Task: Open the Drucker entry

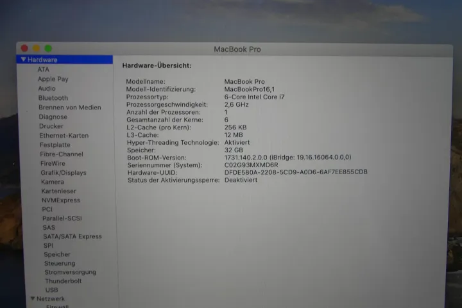Action: 51,126
